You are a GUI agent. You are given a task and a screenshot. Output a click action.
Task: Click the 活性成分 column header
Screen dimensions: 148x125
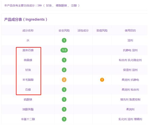click(83, 31)
